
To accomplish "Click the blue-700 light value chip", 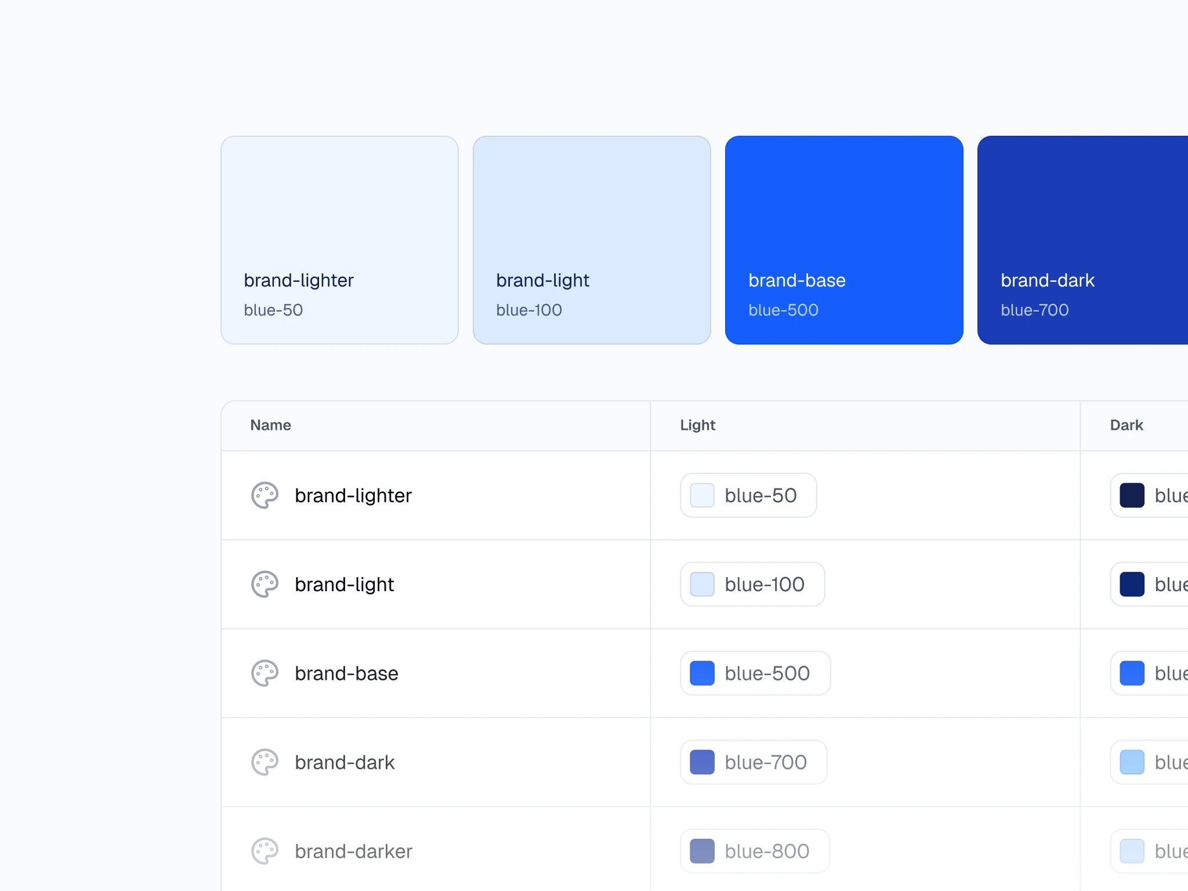I will coord(754,762).
